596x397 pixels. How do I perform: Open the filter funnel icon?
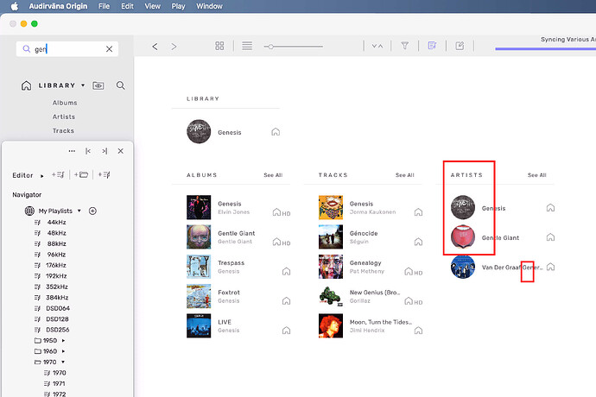pos(405,46)
